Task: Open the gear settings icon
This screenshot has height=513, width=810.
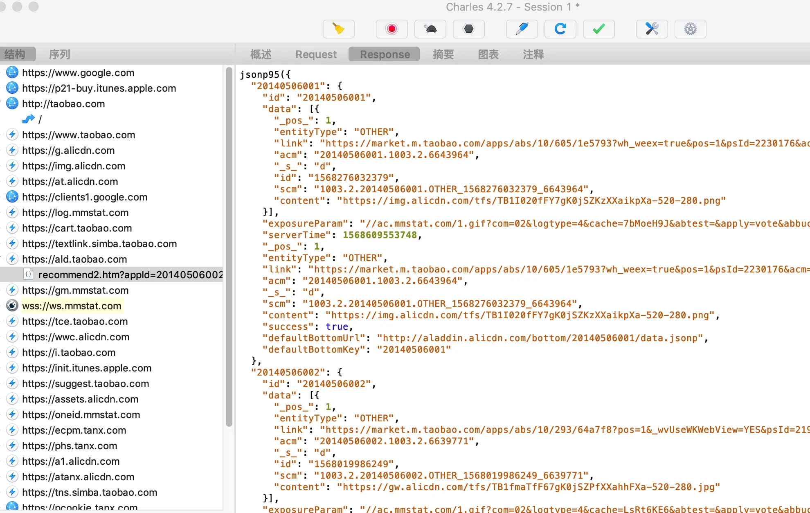Action: coord(690,29)
